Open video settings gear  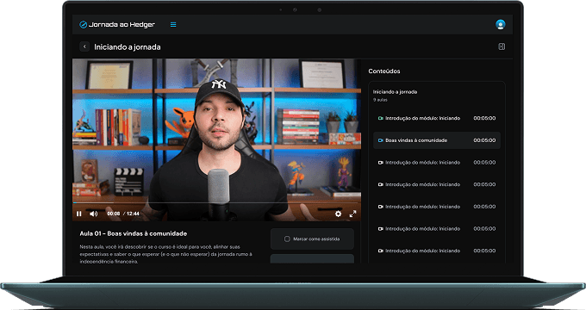point(338,214)
